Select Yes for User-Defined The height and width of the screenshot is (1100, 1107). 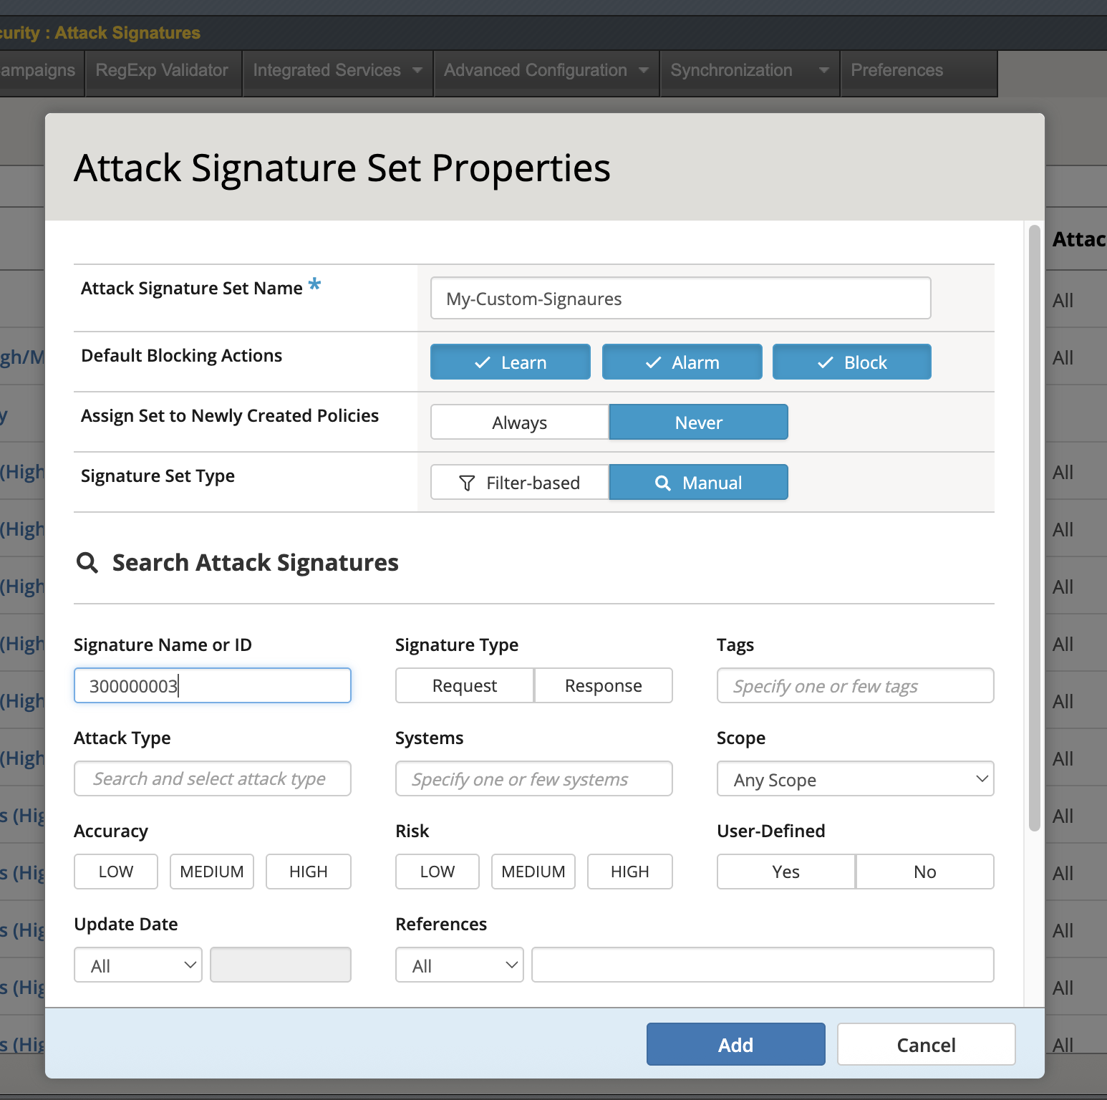[786, 872]
